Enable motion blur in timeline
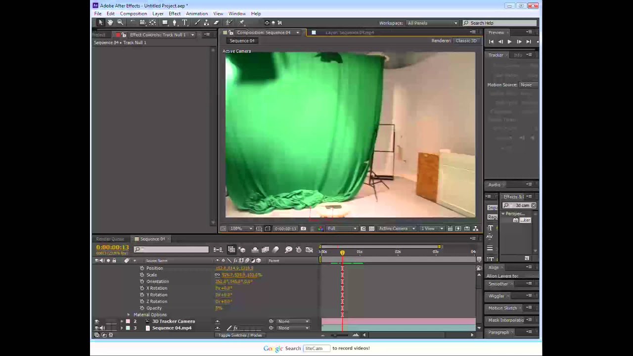 click(x=276, y=250)
